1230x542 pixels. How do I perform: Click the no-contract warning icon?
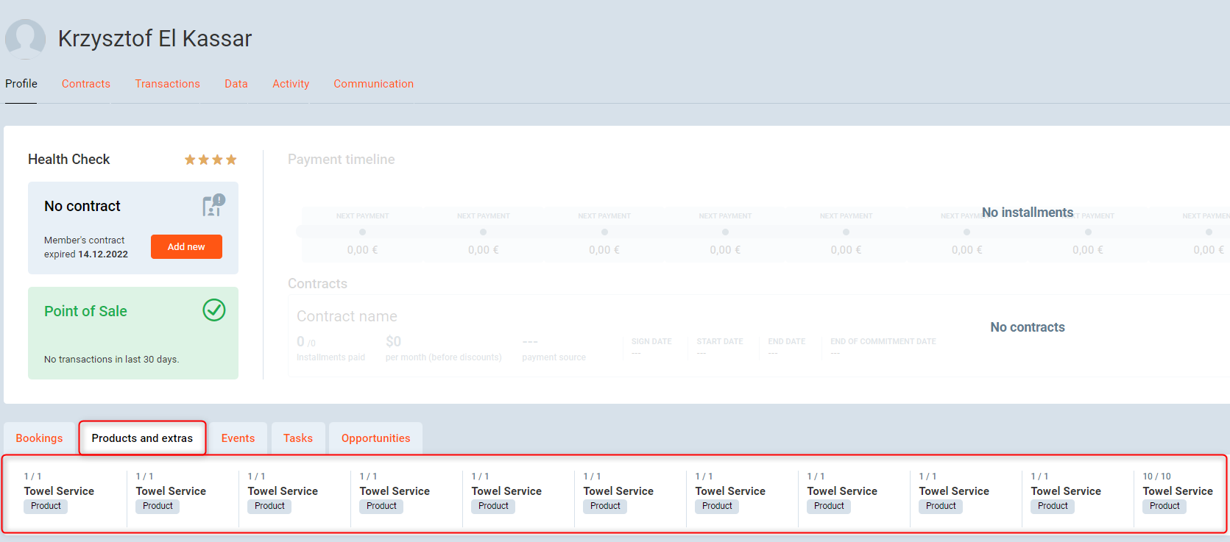coord(213,205)
